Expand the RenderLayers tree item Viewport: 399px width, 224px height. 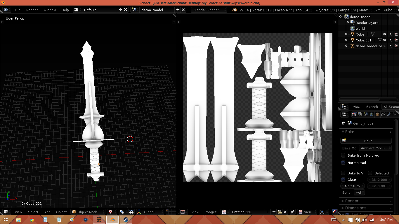pos(348,22)
